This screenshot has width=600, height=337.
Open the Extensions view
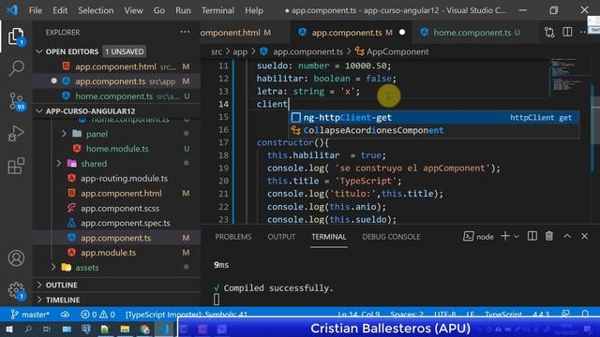(x=16, y=166)
